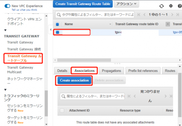Open the settings gear icon
This screenshot has height=126, width=182.
pyautogui.click(x=171, y=6)
